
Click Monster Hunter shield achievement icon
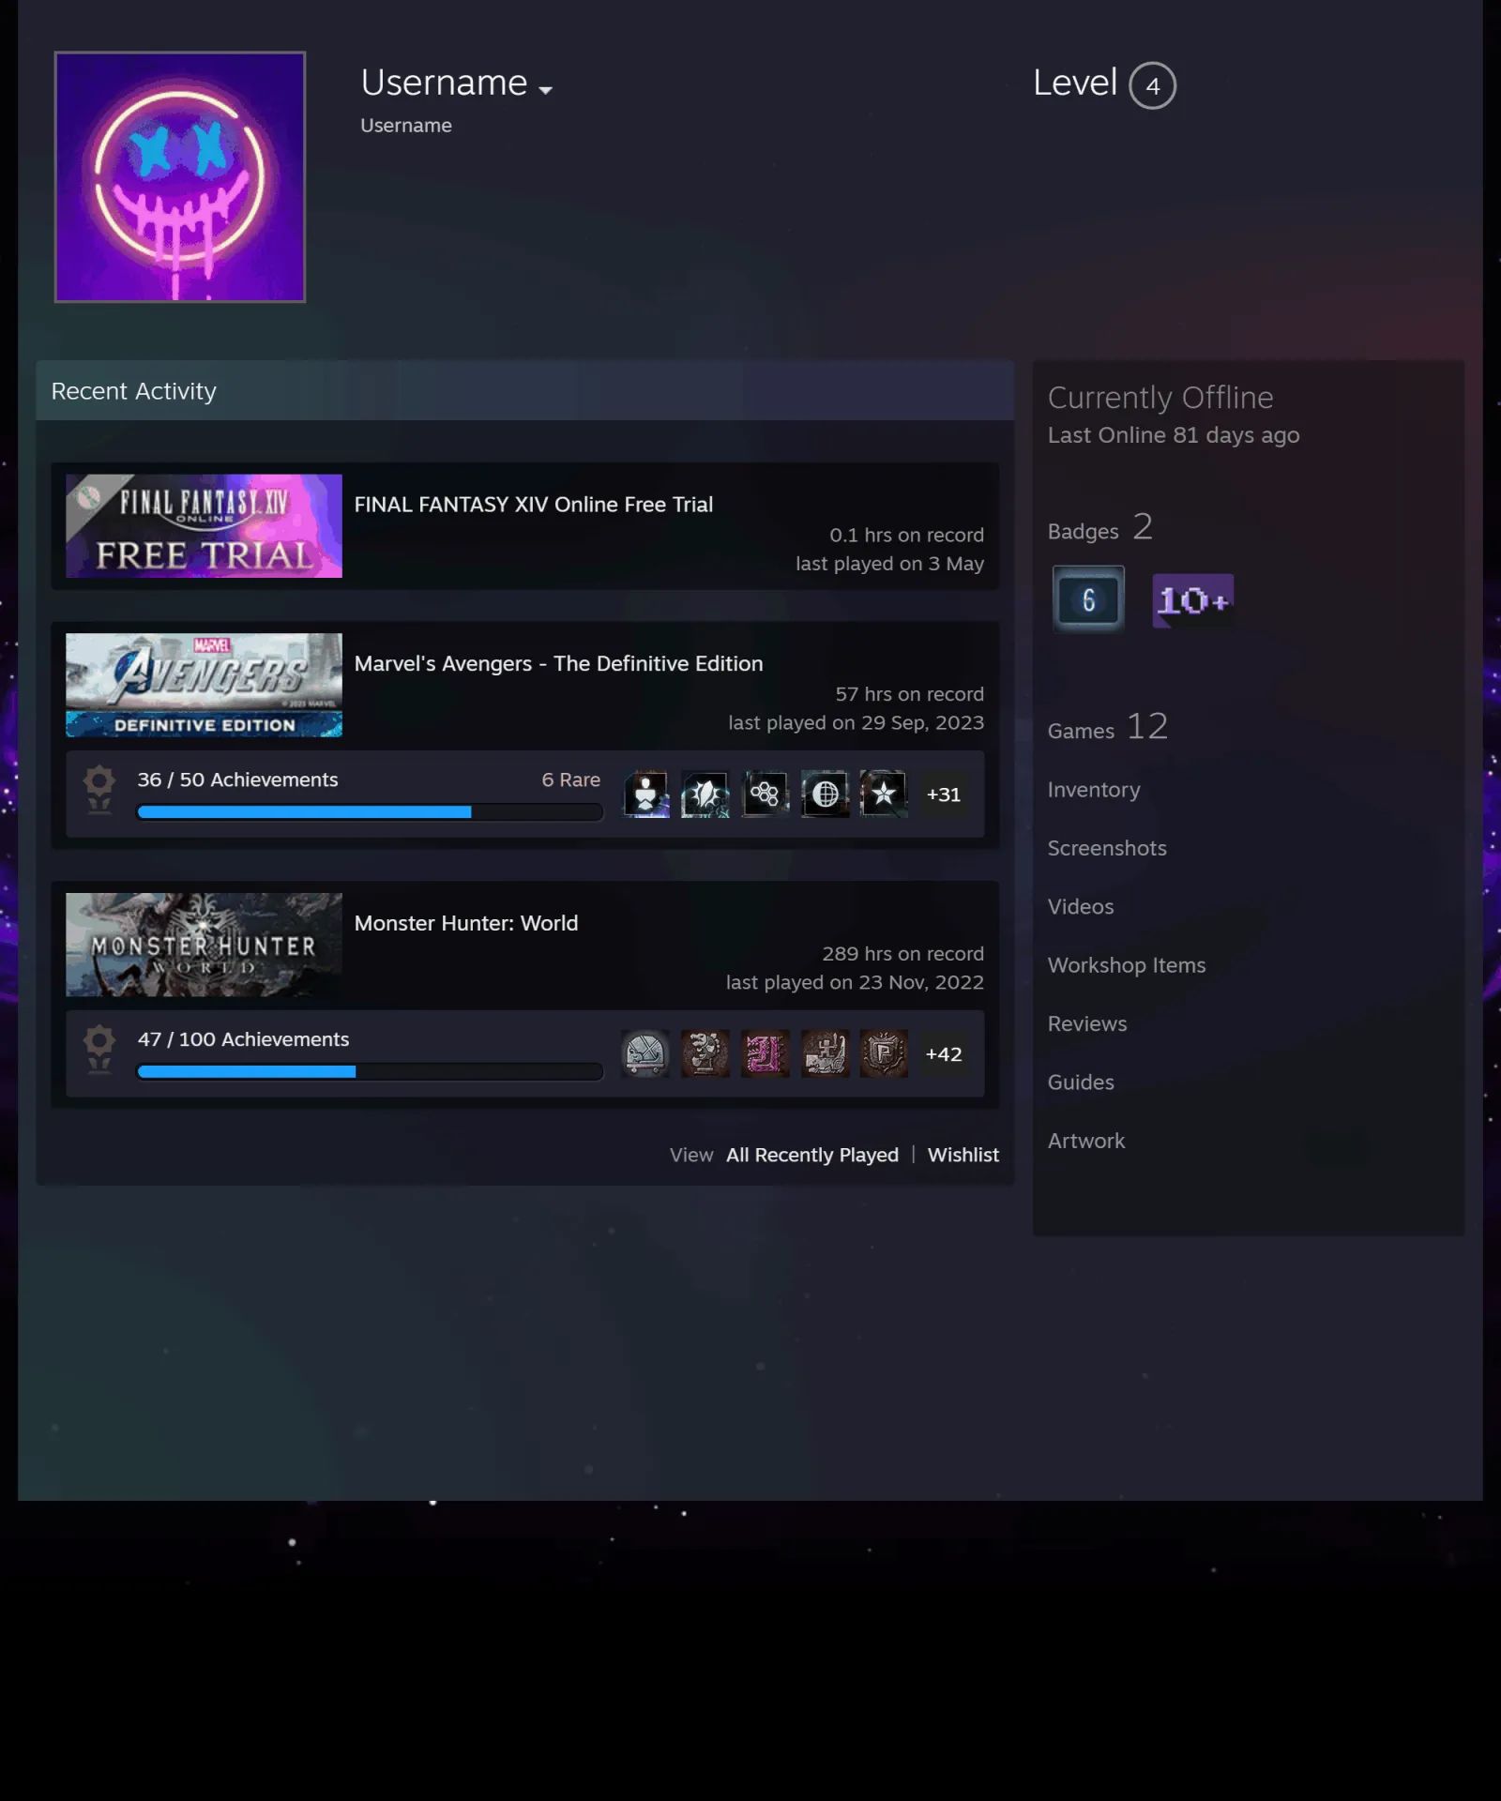884,1053
